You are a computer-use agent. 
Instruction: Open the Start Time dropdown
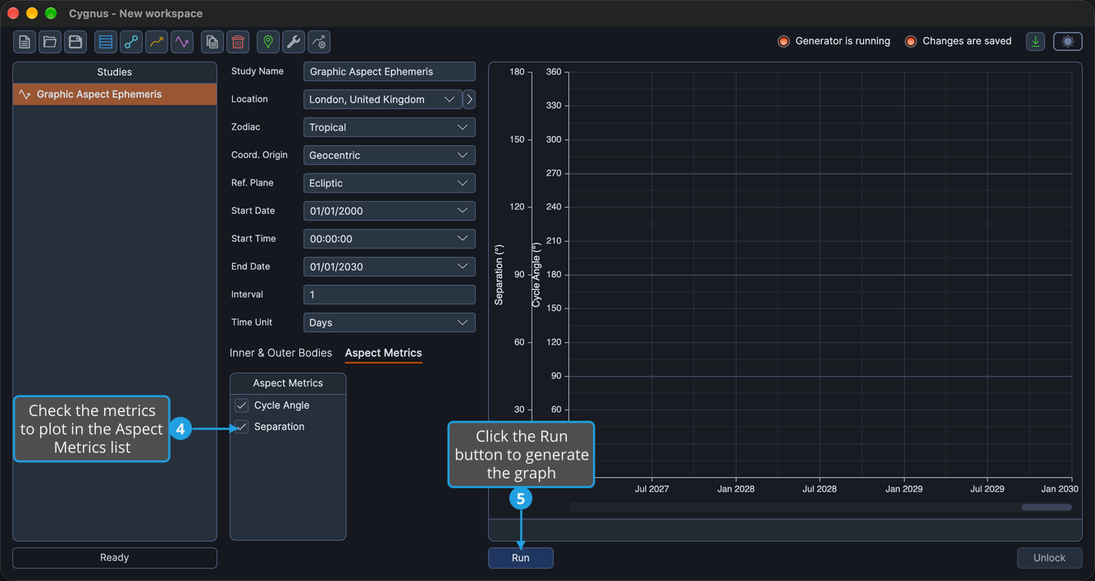(x=390, y=239)
